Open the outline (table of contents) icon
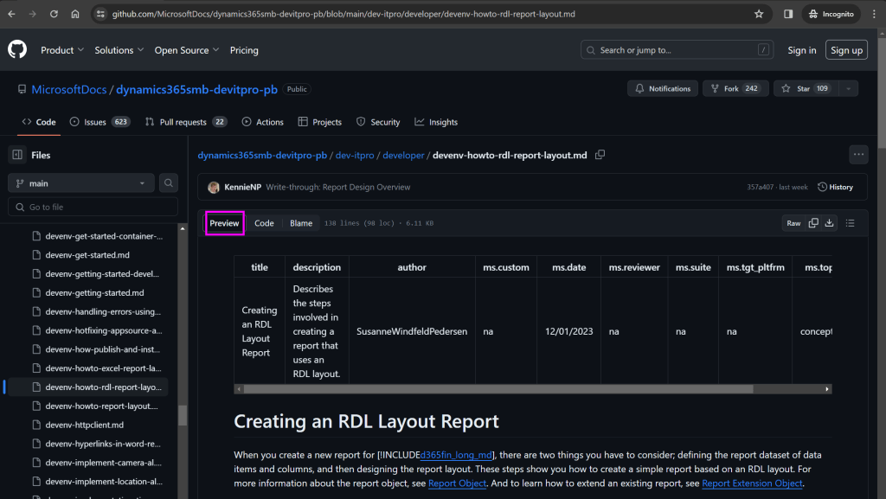The width and height of the screenshot is (886, 499). pos(851,222)
